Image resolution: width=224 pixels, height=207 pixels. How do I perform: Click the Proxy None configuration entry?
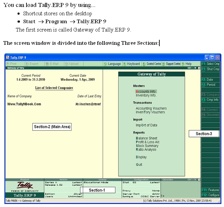[x=141, y=191]
